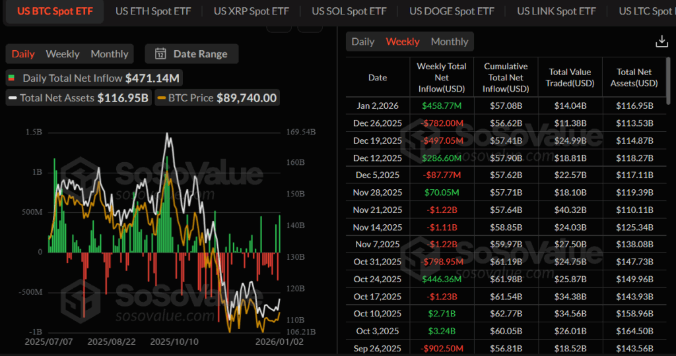Viewport: 676px width, 356px height.
Task: Click the -$902.50M weekly outflow value
Action: [442, 348]
